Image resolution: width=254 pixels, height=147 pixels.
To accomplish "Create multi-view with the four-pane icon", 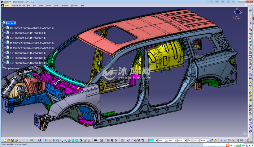I will pyautogui.click(x=73, y=141).
